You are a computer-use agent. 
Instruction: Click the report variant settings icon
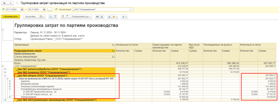tap(41, 16)
